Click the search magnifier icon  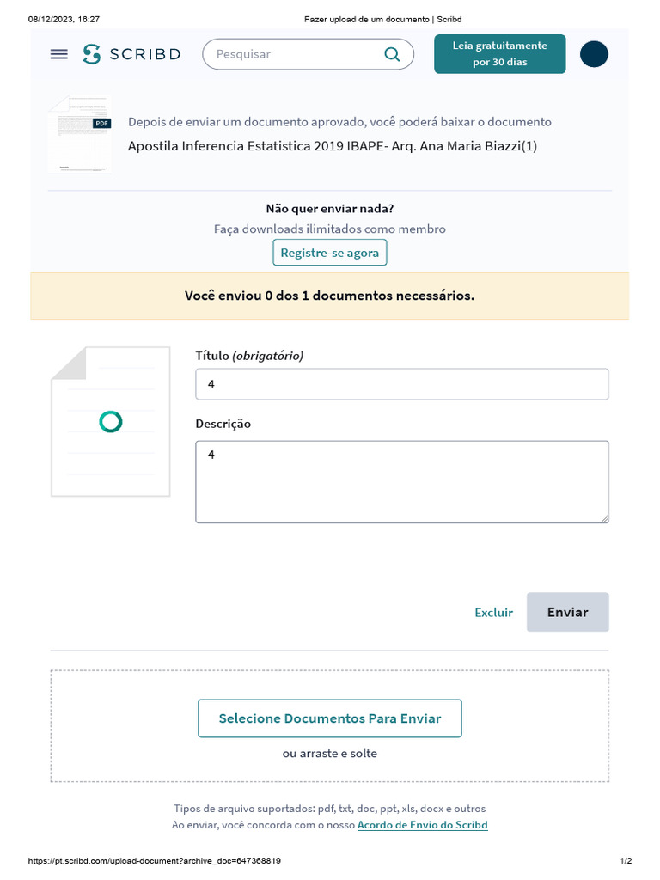[392, 54]
